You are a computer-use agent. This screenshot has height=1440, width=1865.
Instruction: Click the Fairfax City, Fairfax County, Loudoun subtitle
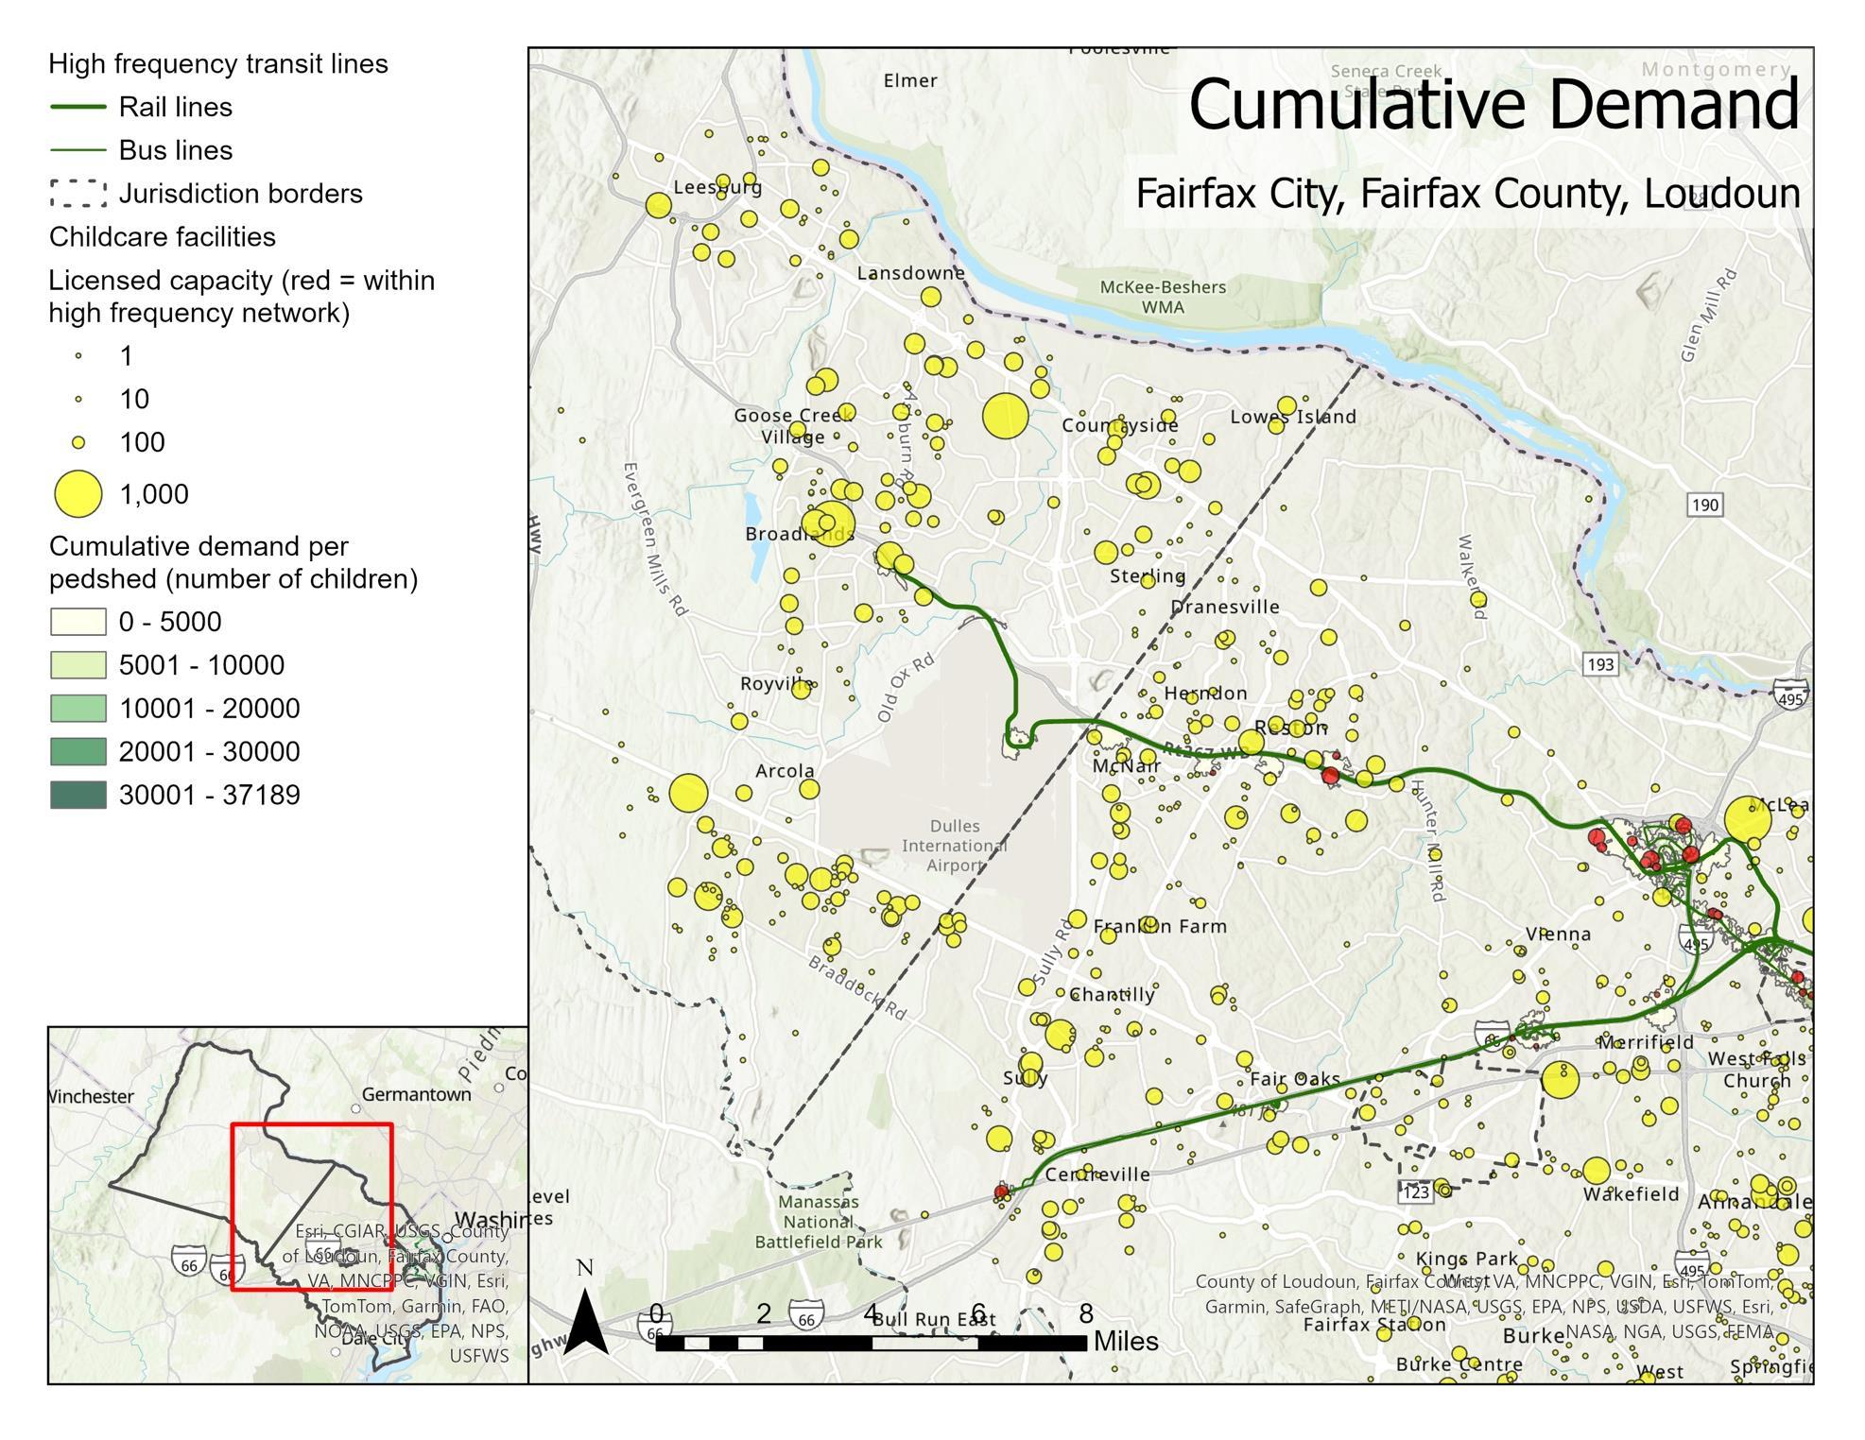(1467, 194)
